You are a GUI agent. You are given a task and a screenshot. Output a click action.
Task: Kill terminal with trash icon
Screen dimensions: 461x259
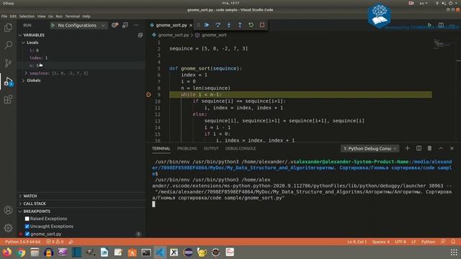point(429,148)
